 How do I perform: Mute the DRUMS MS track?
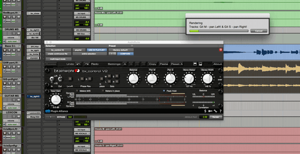[19, 33]
